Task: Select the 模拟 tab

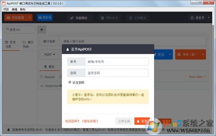Action: (50, 67)
